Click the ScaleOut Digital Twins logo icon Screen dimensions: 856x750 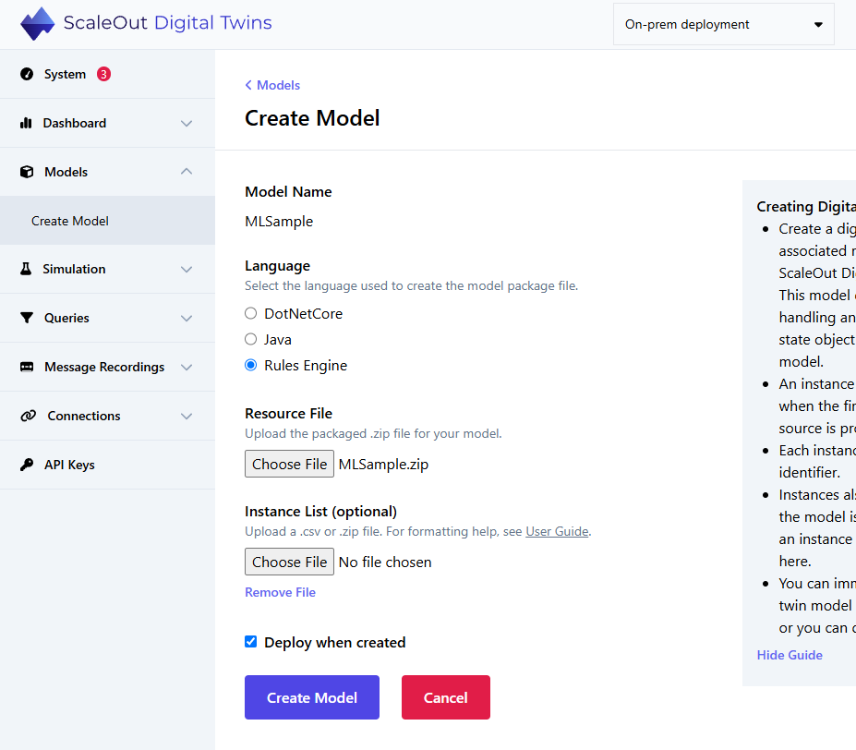(37, 23)
